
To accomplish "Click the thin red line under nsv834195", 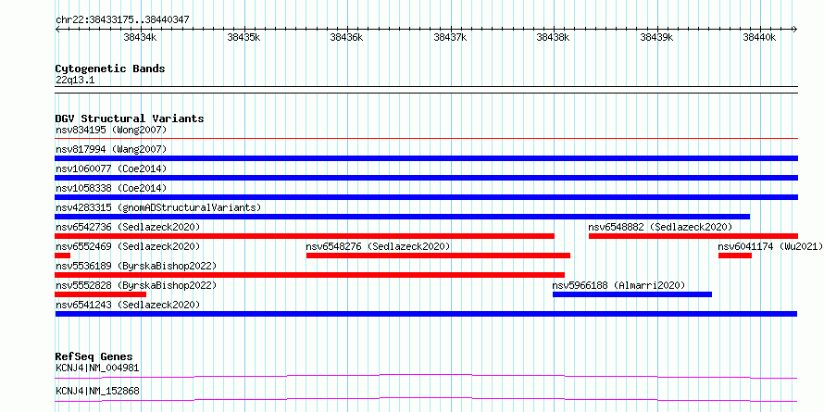I will click(426, 139).
